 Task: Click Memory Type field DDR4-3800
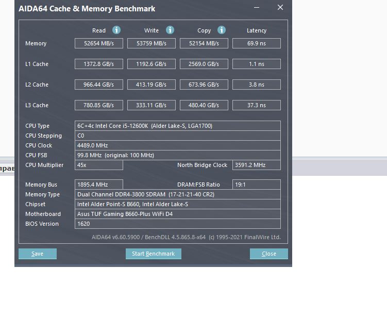pyautogui.click(x=178, y=194)
